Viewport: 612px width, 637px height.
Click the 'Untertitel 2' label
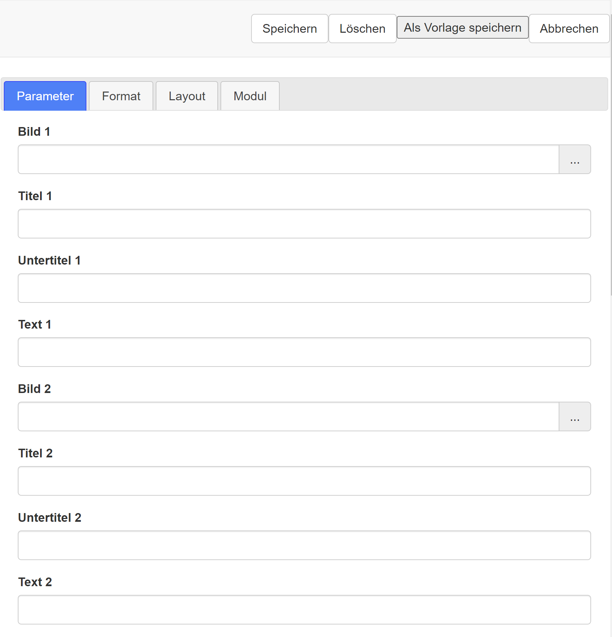coord(50,518)
